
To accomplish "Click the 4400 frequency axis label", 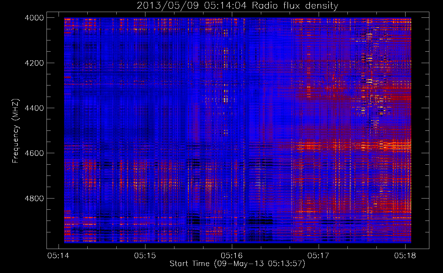I will [34, 108].
